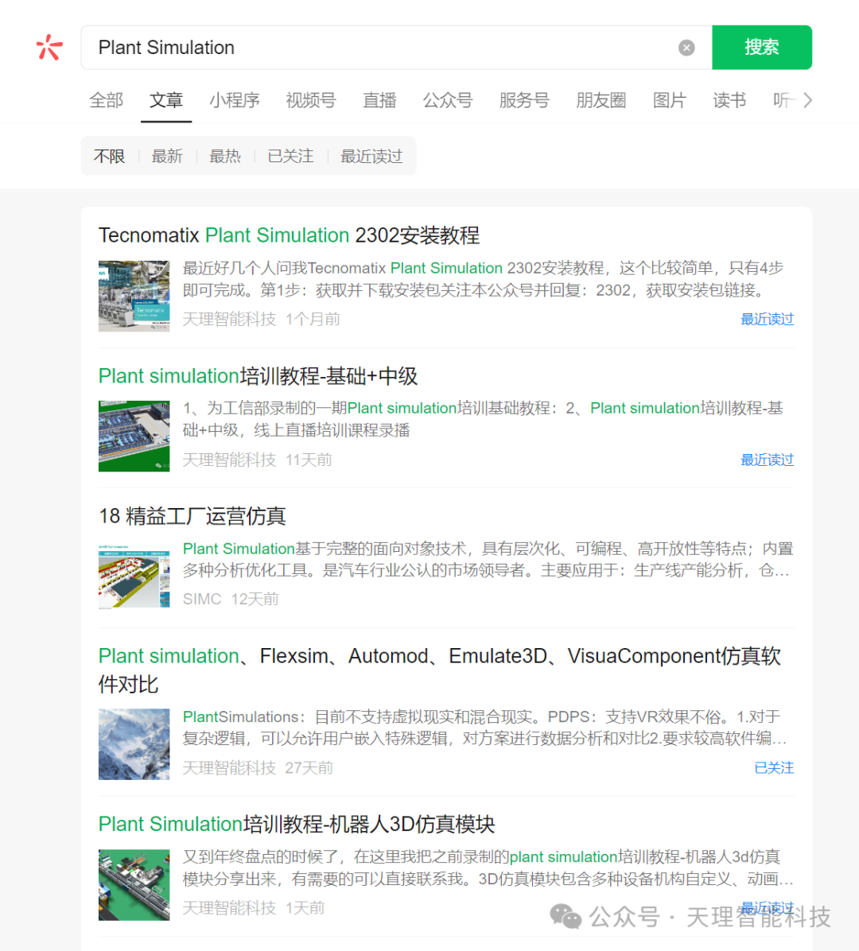Open Plant simulation培训教程-基础+中级 article title

(x=258, y=376)
